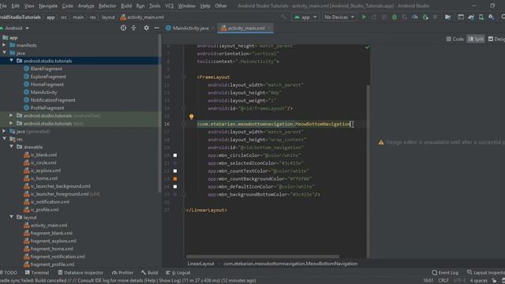Image resolution: width=505 pixels, height=284 pixels.
Task: Switch editor to Split view
Action: (476, 39)
